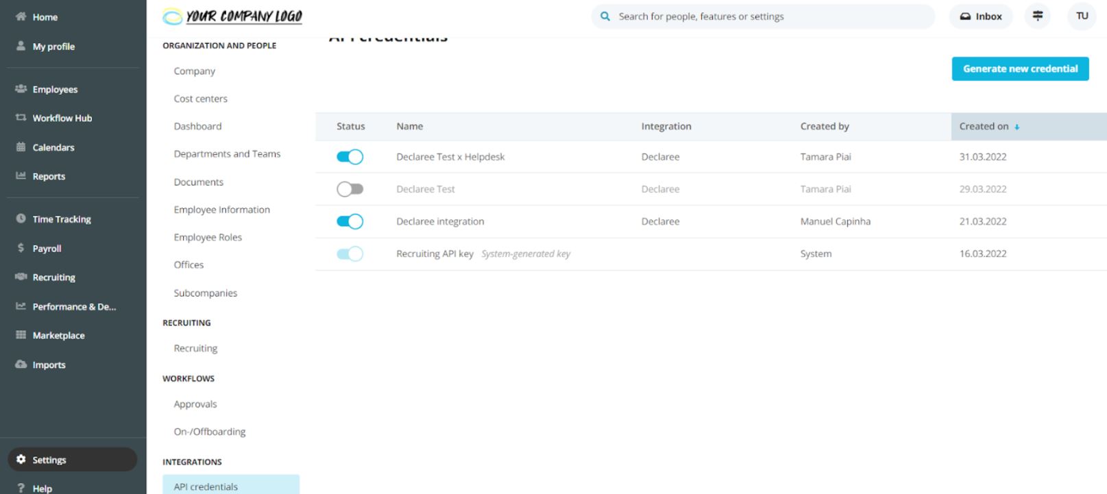Click the Workflow Hub icon
The width and height of the screenshot is (1107, 494).
click(x=21, y=118)
